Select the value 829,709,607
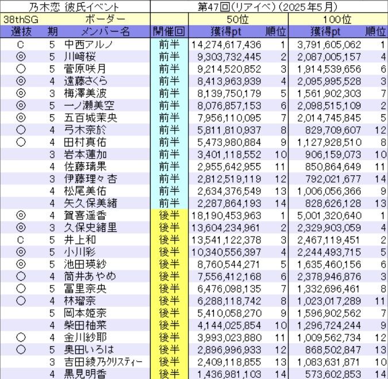The width and height of the screenshot is (388, 379). click(333, 130)
